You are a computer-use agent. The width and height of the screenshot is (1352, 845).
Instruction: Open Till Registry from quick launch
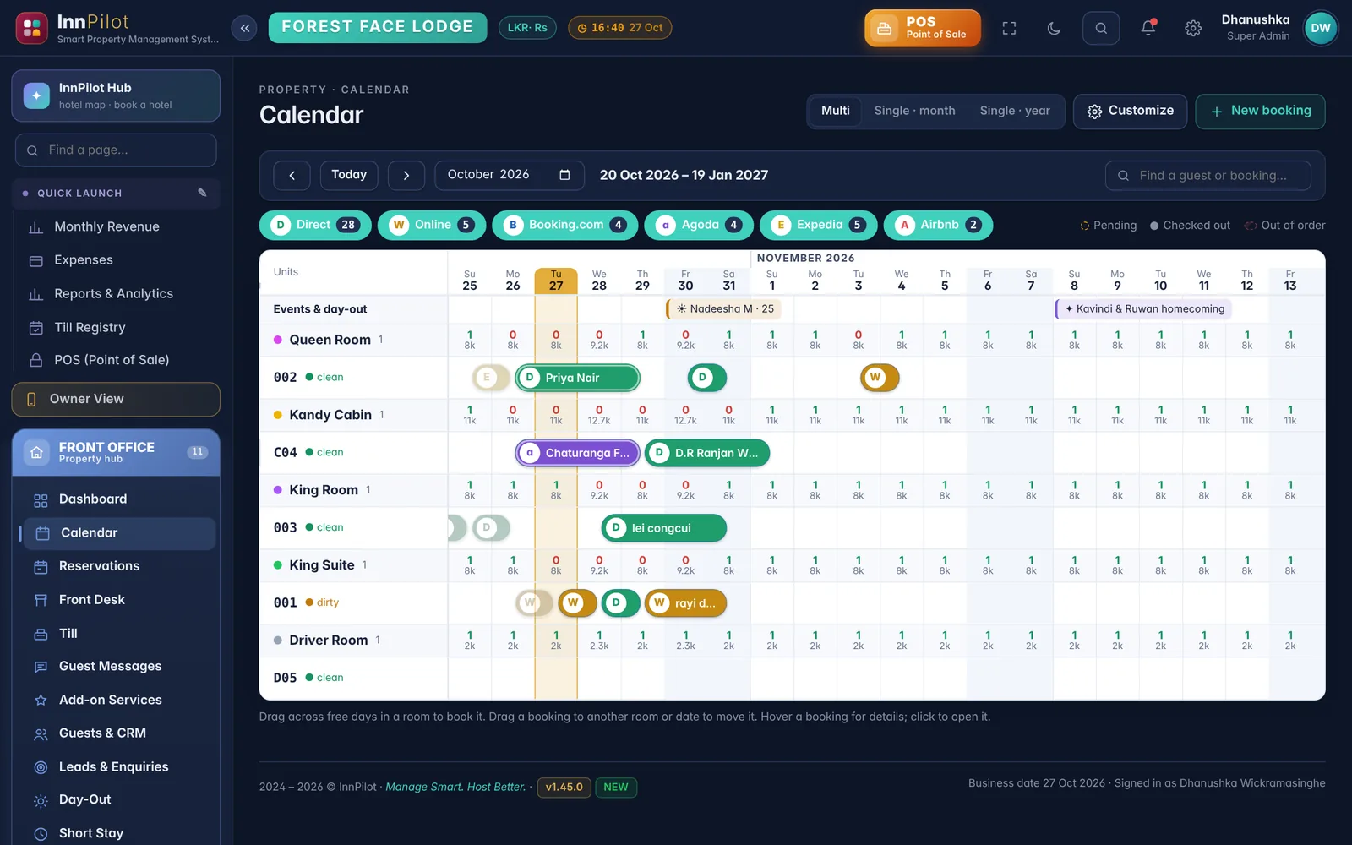click(x=90, y=327)
